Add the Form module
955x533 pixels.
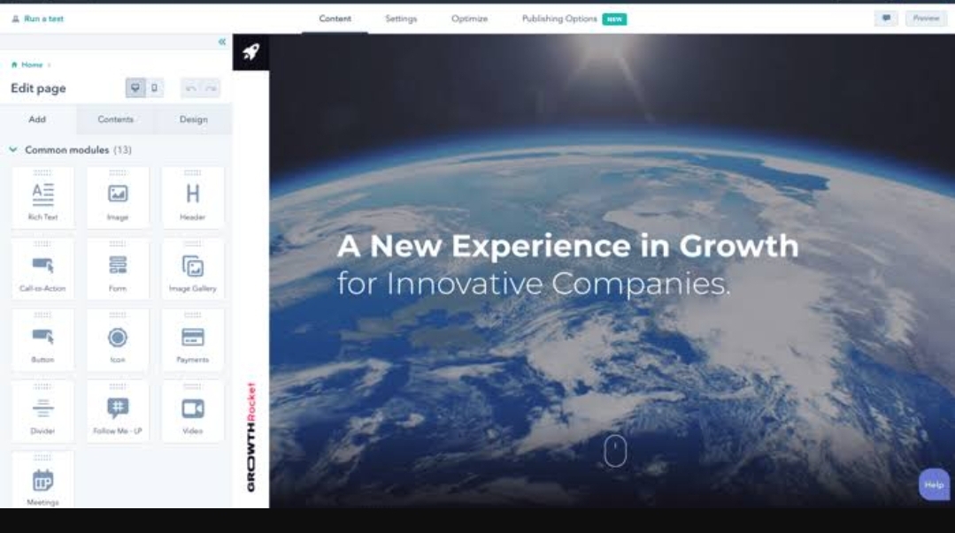(x=118, y=269)
